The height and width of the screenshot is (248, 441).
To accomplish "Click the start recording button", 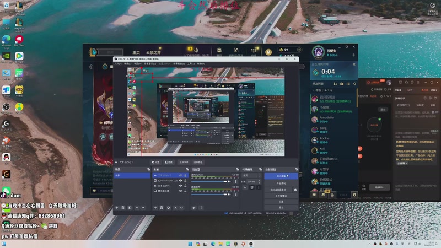I will 281,183.
